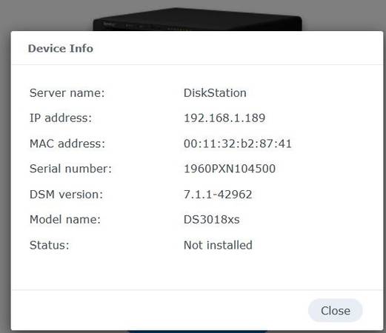Viewport: 386px width, 333px height.
Task: Click the Model name label
Action: [65, 220]
